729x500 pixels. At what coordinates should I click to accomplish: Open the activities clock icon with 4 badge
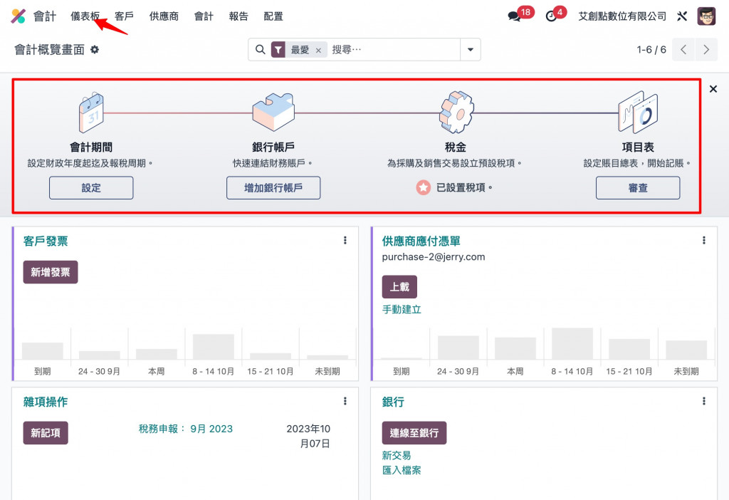(551, 16)
